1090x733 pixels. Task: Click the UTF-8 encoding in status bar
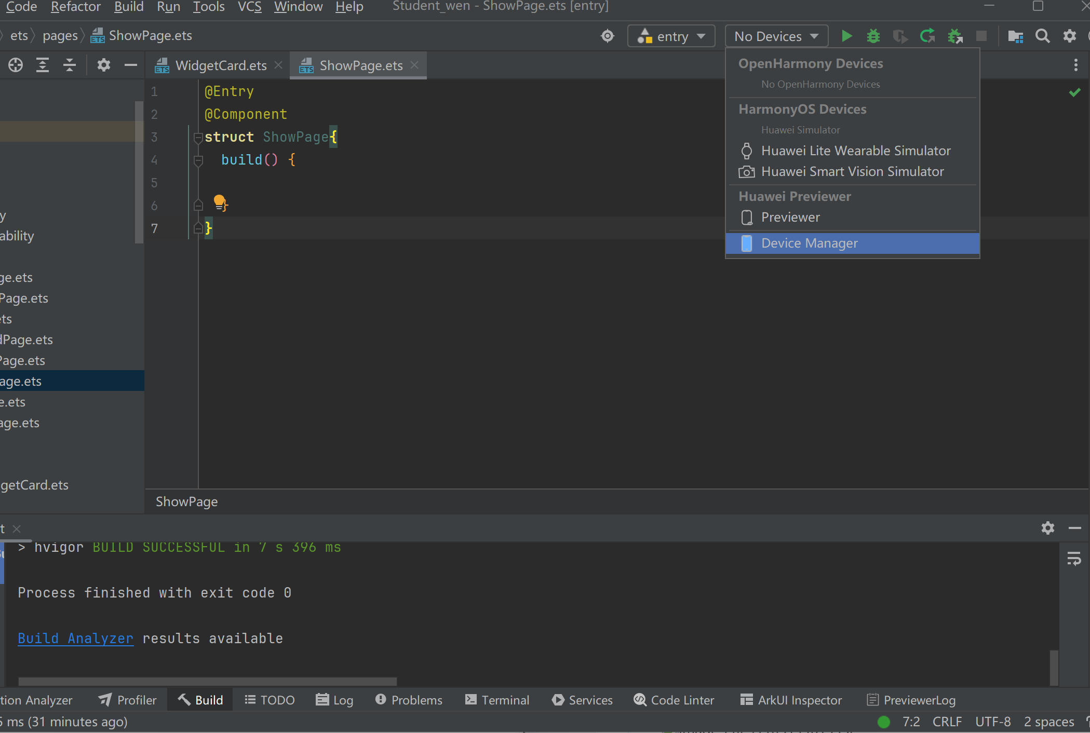pyautogui.click(x=993, y=722)
